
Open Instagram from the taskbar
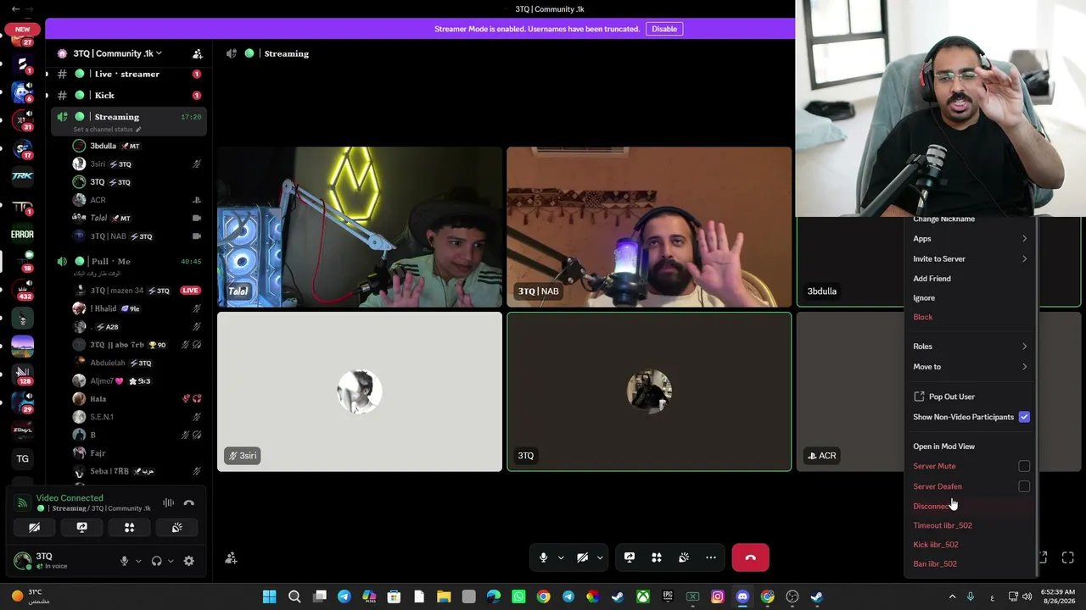[718, 596]
